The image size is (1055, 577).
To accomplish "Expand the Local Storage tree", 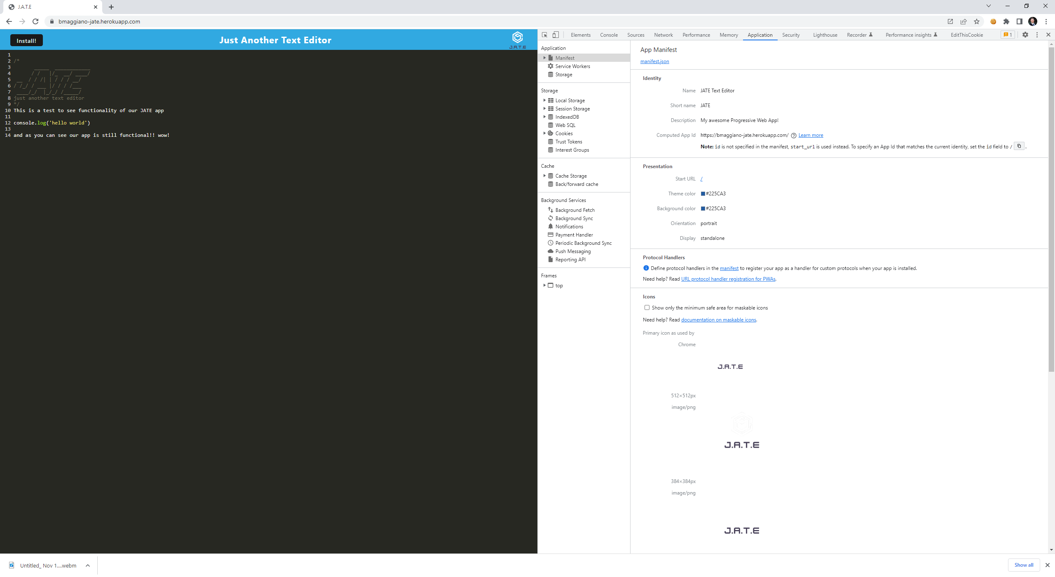I will click(x=544, y=100).
